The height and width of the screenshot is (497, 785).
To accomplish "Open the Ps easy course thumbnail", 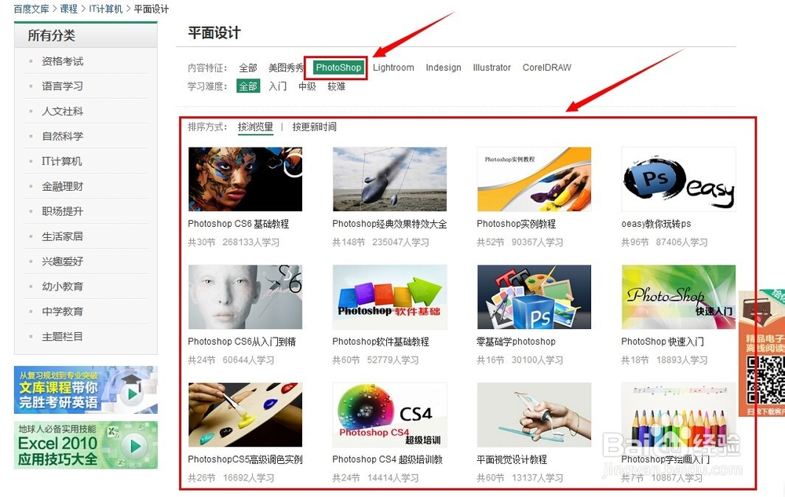I will [678, 179].
